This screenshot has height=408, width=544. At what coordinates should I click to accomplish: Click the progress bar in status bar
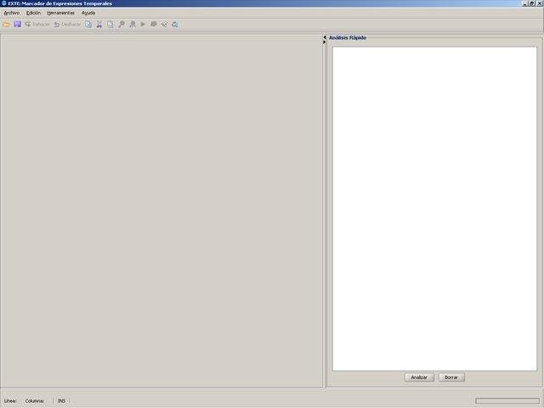(x=507, y=400)
